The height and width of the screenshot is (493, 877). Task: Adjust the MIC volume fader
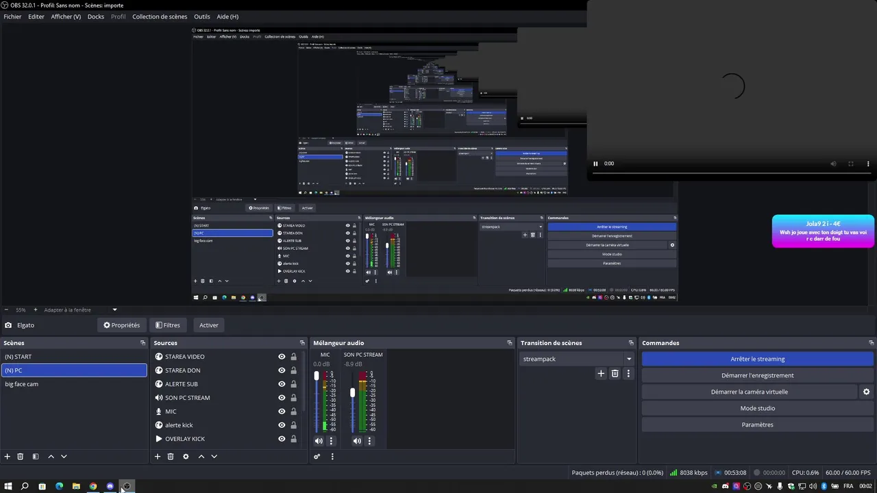317,376
